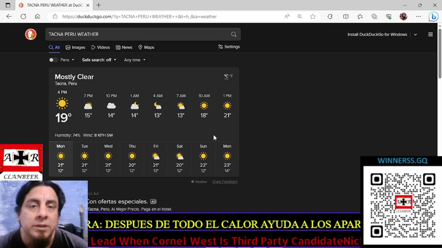Open the favorites list icon
This screenshot has height=248, width=442.
(360, 16)
